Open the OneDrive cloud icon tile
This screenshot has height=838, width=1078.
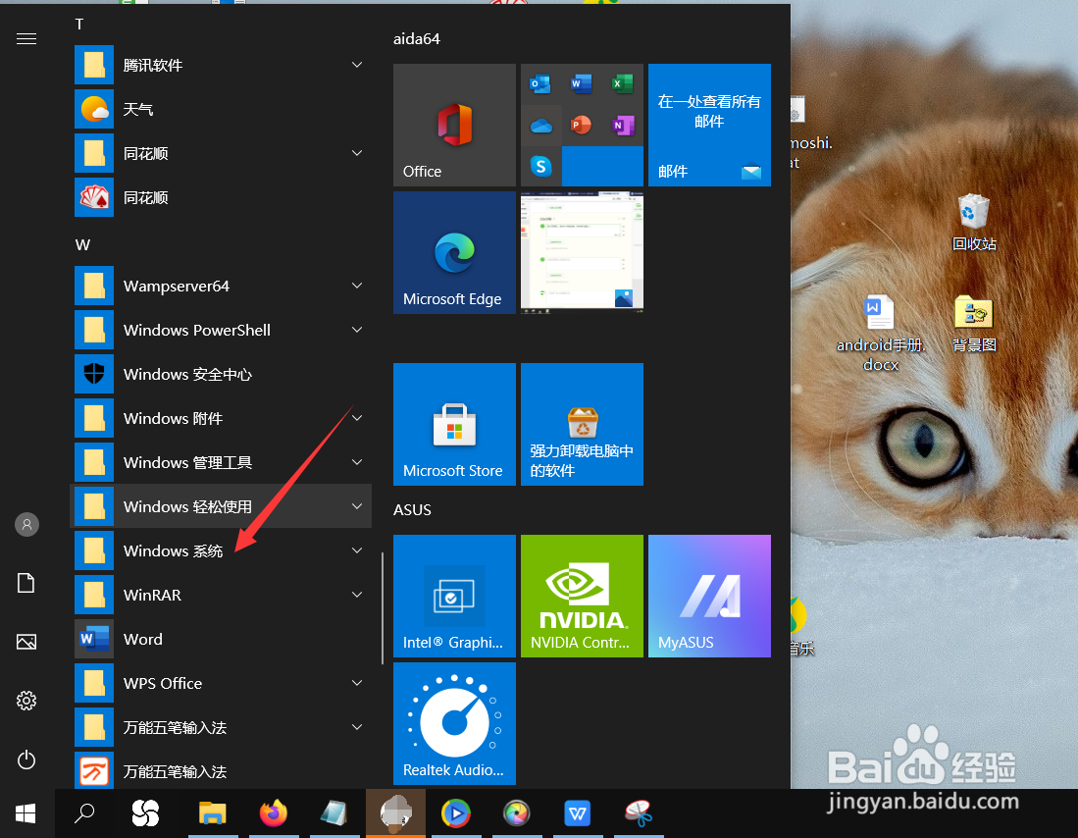coord(540,126)
